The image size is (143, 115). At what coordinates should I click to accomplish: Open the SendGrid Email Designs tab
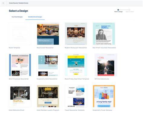[x=35, y=17]
